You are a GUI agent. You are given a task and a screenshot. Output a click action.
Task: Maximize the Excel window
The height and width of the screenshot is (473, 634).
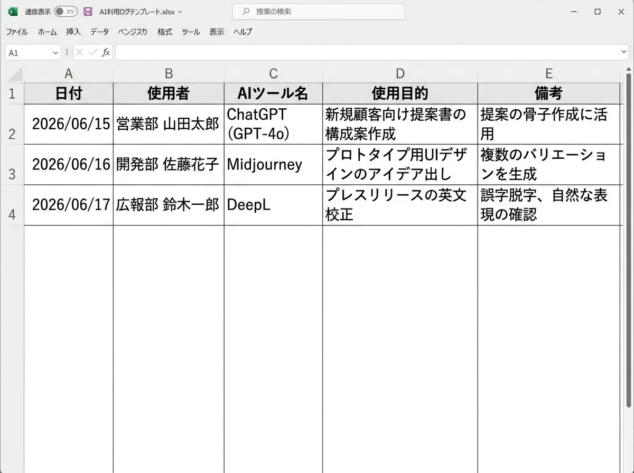coord(597,12)
